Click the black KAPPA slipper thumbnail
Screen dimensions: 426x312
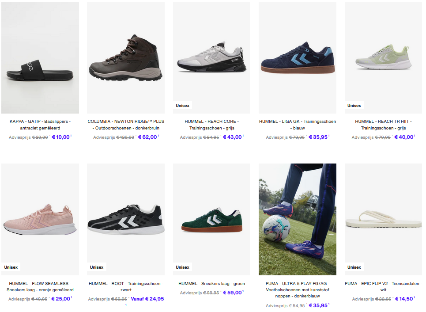(x=40, y=57)
